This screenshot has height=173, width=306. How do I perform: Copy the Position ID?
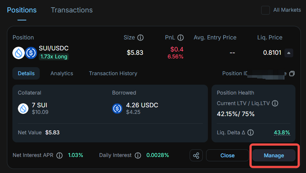(x=292, y=74)
